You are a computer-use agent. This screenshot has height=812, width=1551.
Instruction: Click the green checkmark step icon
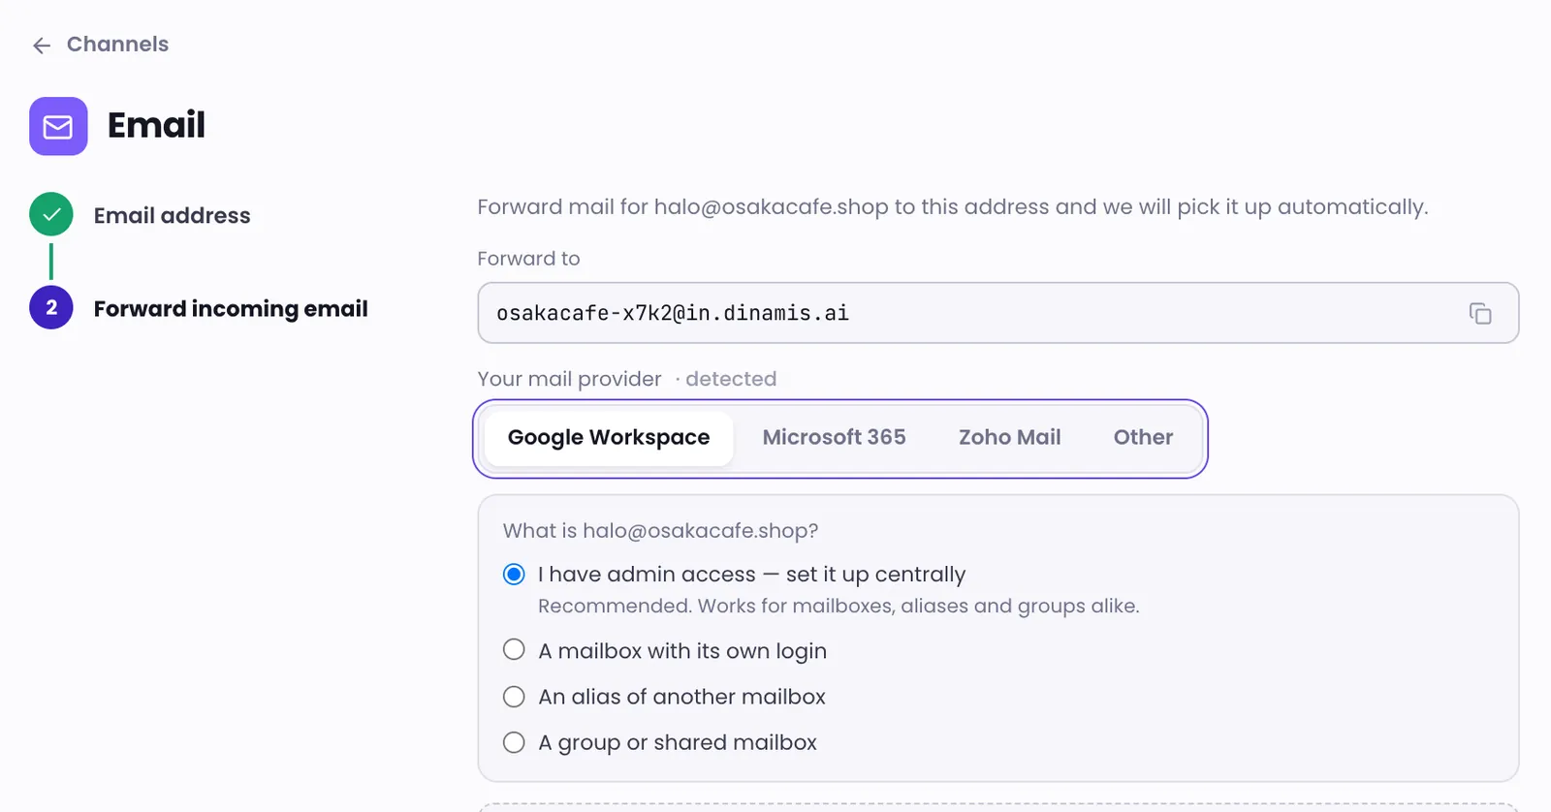click(x=51, y=214)
